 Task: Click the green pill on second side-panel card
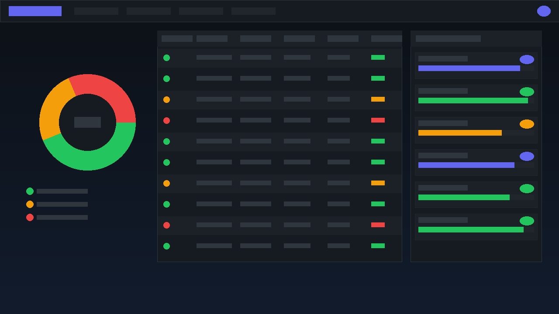pos(527,92)
